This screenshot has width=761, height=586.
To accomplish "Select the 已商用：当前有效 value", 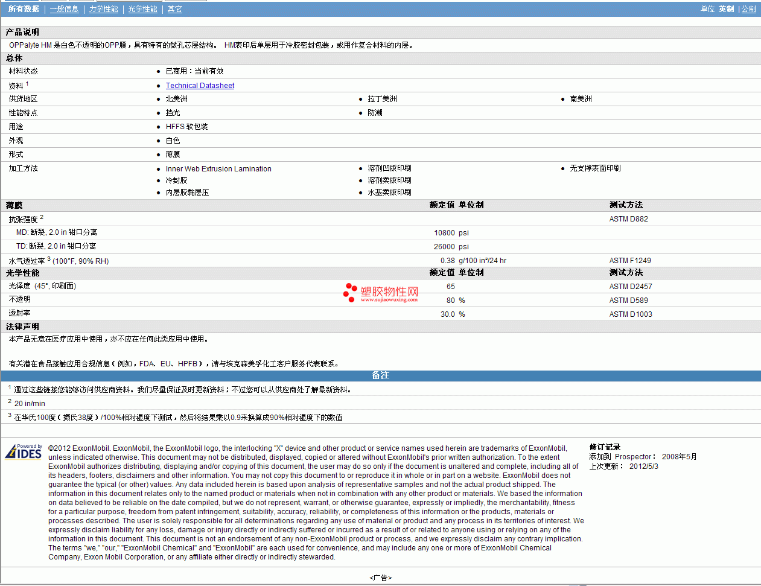I will point(194,71).
